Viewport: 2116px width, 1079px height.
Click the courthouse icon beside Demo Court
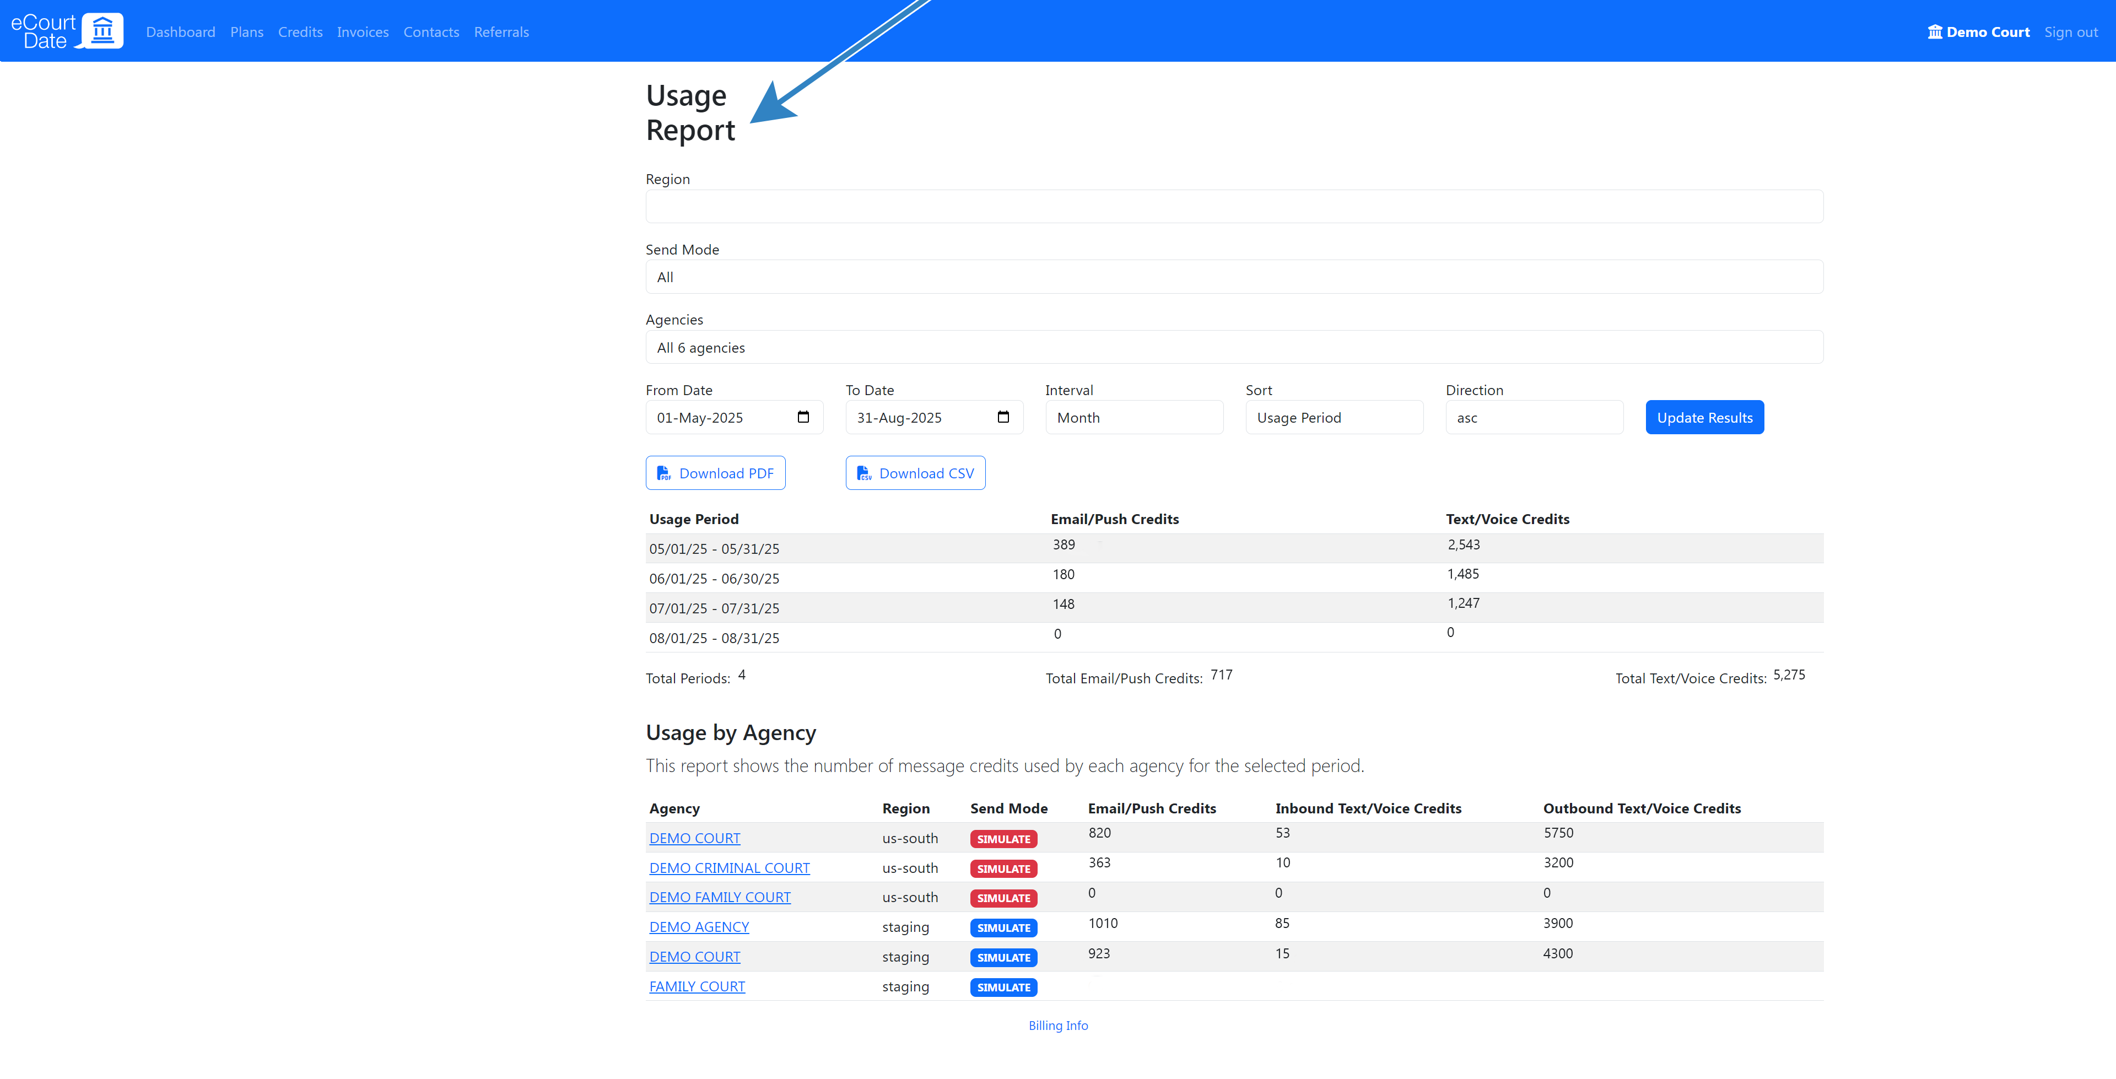click(x=1935, y=32)
